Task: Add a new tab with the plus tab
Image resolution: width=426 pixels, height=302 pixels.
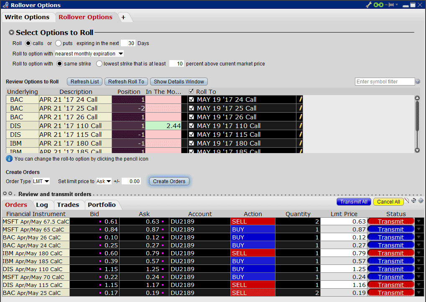Action: tap(123, 17)
